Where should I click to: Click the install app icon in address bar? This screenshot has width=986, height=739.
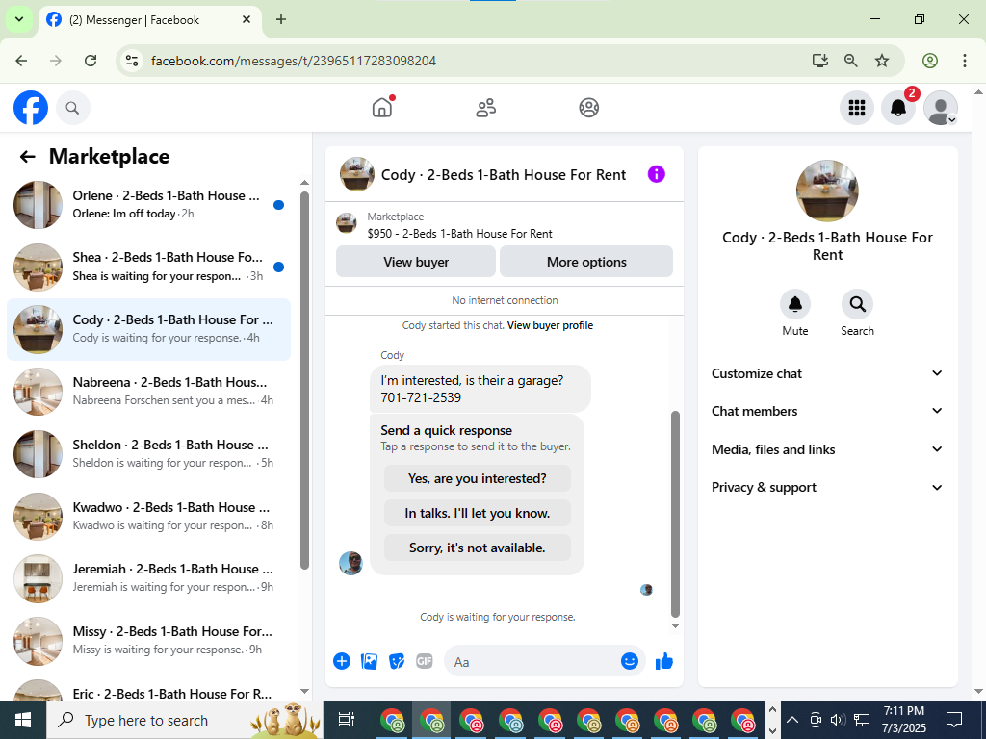pyautogui.click(x=819, y=61)
